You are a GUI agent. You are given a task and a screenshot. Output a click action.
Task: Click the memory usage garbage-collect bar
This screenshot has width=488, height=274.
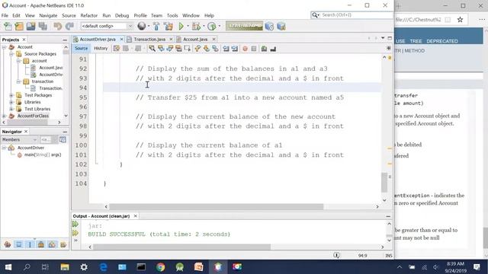pos(244,26)
